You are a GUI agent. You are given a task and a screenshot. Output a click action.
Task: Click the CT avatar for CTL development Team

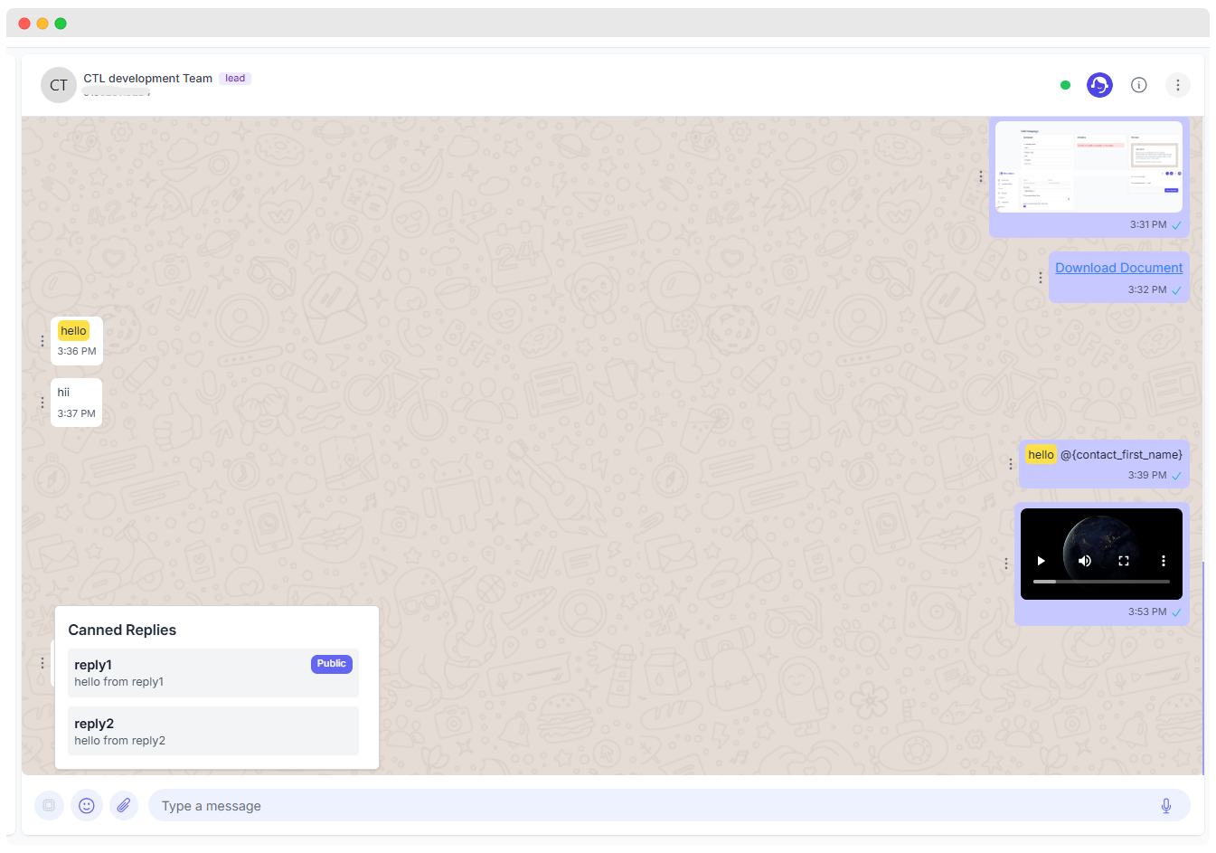point(58,84)
